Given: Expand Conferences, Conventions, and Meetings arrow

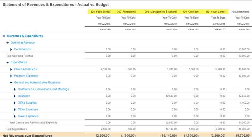Looking at the screenshot, I should point(15,89).
